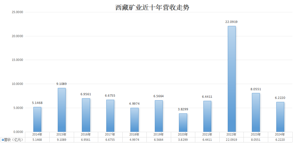This screenshot has height=143, width=294.
Task: Select the 2024年 bar in the chart
Action: pyautogui.click(x=280, y=117)
